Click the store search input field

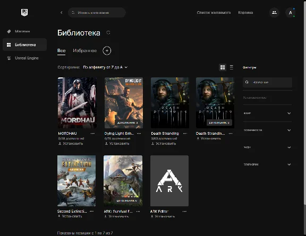[x=97, y=13]
